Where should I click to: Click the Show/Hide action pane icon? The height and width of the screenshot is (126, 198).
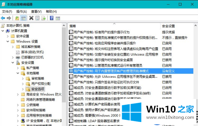tap(58, 18)
